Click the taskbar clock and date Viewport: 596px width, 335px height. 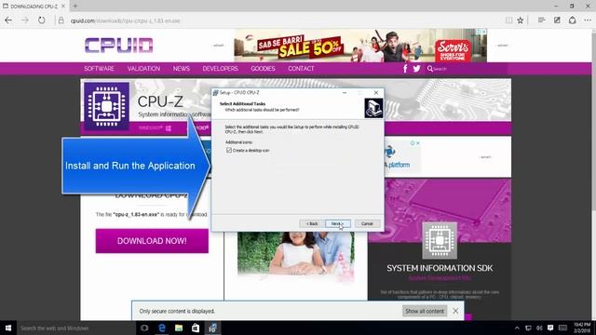(582, 328)
